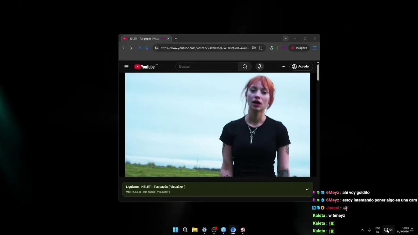Show hidden system tray icons

coord(362,230)
